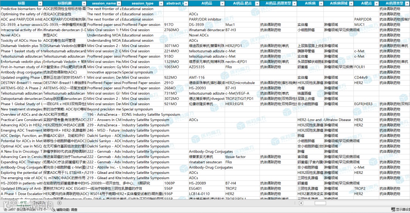Open the AI靶点 column filter dropdown

click(376, 3)
